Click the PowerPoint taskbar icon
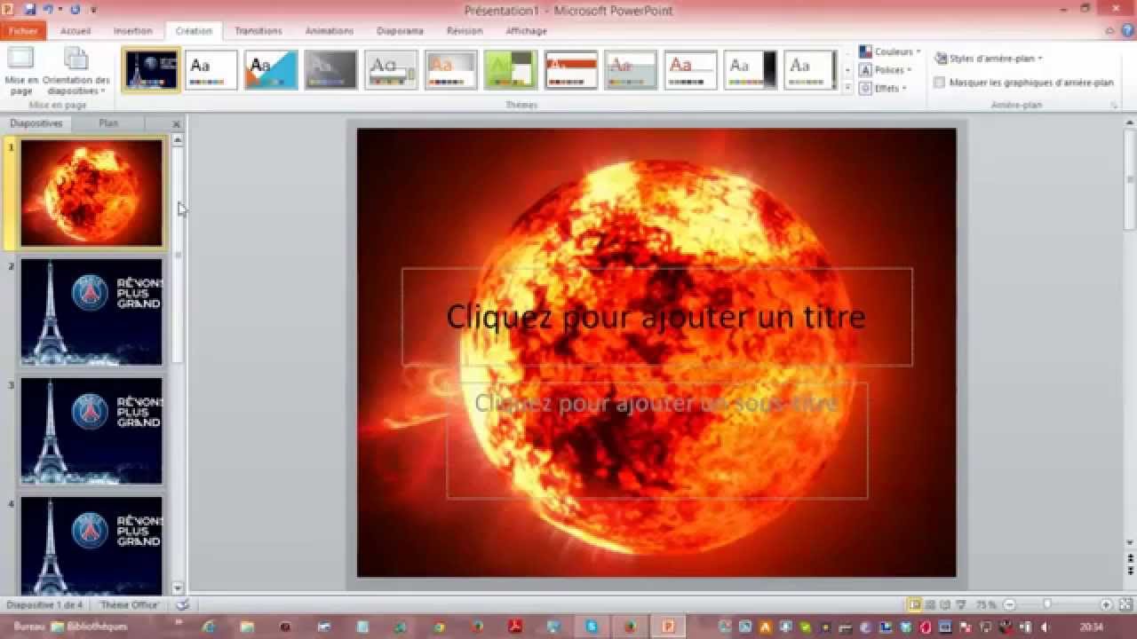This screenshot has height=639, width=1137. coord(668,627)
